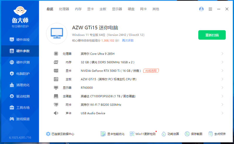Go to 硬件评测 section
Screen dimensions: 234x144
tap(20, 62)
